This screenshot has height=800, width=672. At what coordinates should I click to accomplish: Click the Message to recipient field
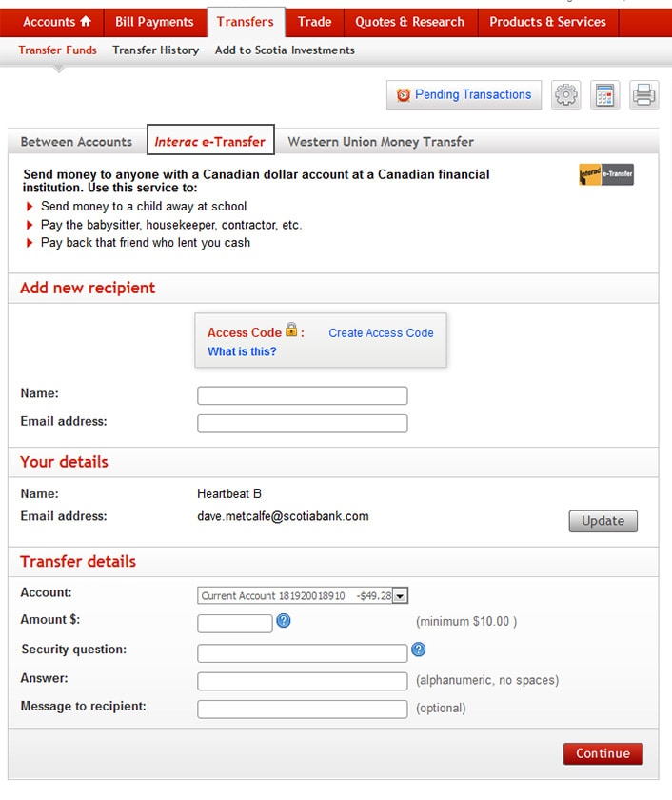pyautogui.click(x=303, y=709)
